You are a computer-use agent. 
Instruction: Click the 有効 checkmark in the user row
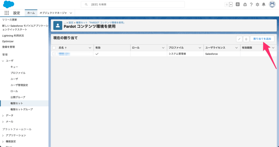97,54
